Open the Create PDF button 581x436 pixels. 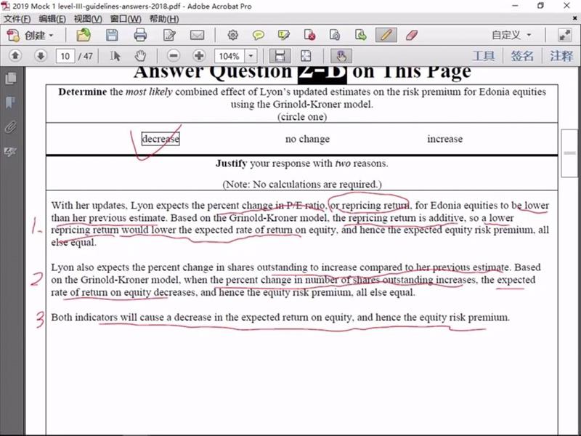pos(30,35)
